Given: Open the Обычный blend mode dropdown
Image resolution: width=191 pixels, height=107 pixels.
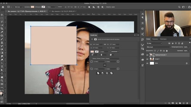Looking at the screenshot, I should pos(158,47).
